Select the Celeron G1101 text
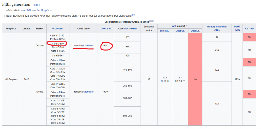 (58, 35)
